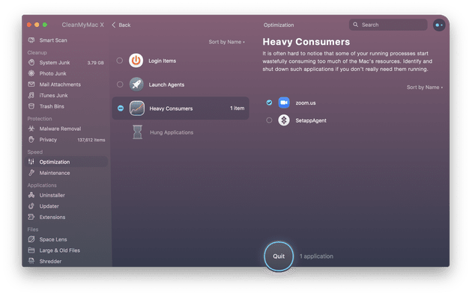Screen dimensions: 472x296
Task: Click the zoom.us app icon
Action: pos(284,102)
